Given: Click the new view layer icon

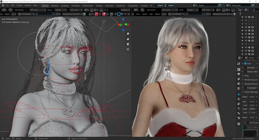Looking at the screenshot, I should click(x=253, y=5).
